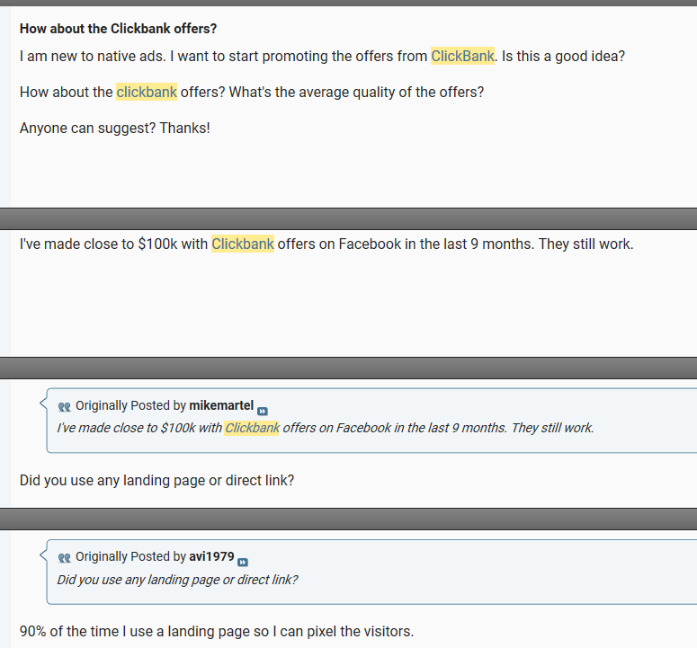Click the gray divider bar below the first post
Screen dimensions: 697x648
click(x=348, y=218)
